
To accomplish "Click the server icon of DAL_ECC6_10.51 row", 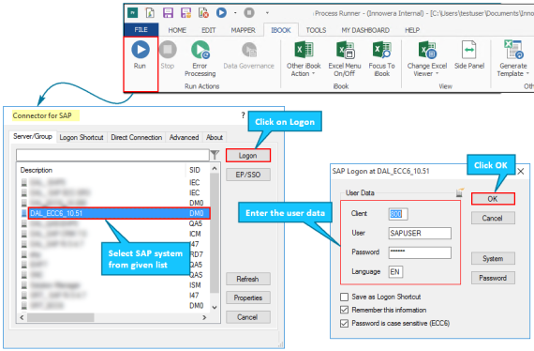I will pyautogui.click(x=23, y=213).
